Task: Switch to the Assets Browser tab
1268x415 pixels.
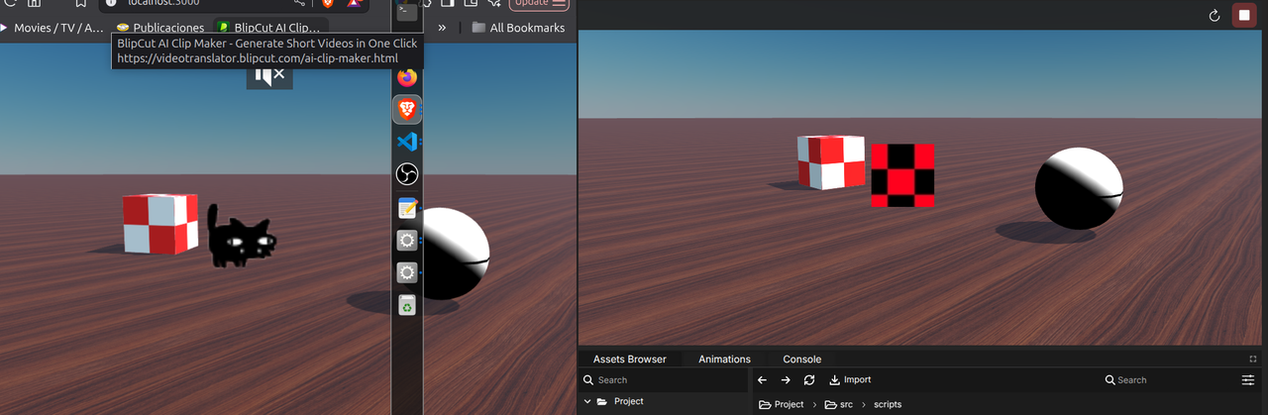Action: 629,359
